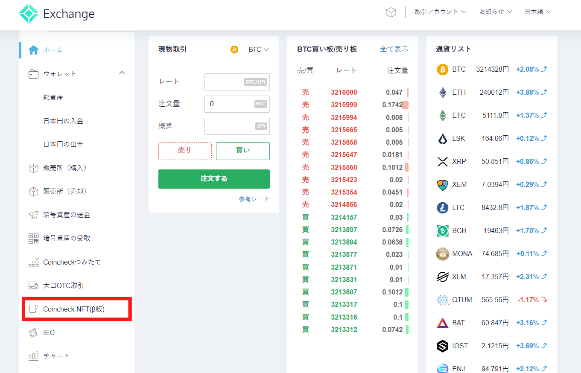Open the BTC currency pair dropdown
The image size is (581, 373).
[259, 50]
